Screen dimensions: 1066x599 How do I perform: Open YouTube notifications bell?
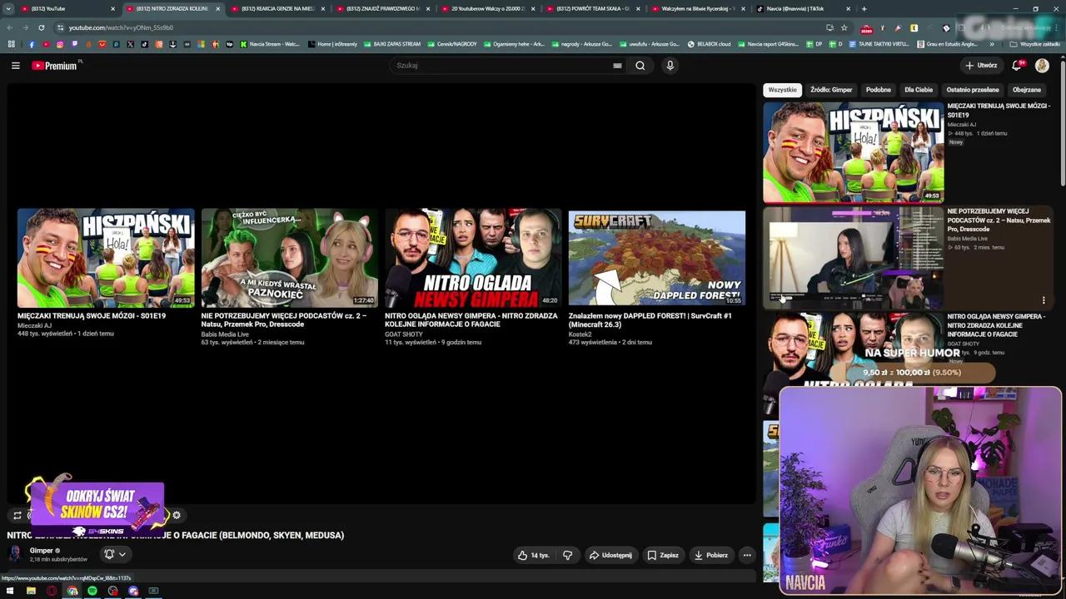[x=1017, y=66]
